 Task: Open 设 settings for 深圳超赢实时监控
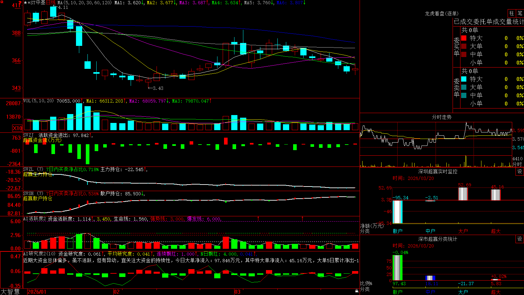[x=520, y=171]
